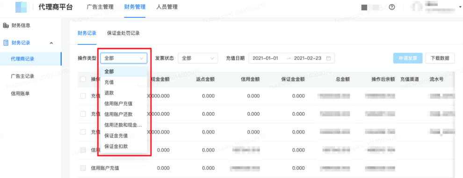Check the checkbox of partly hidden 信用 row
The width and height of the screenshot is (463, 178).
83,150
